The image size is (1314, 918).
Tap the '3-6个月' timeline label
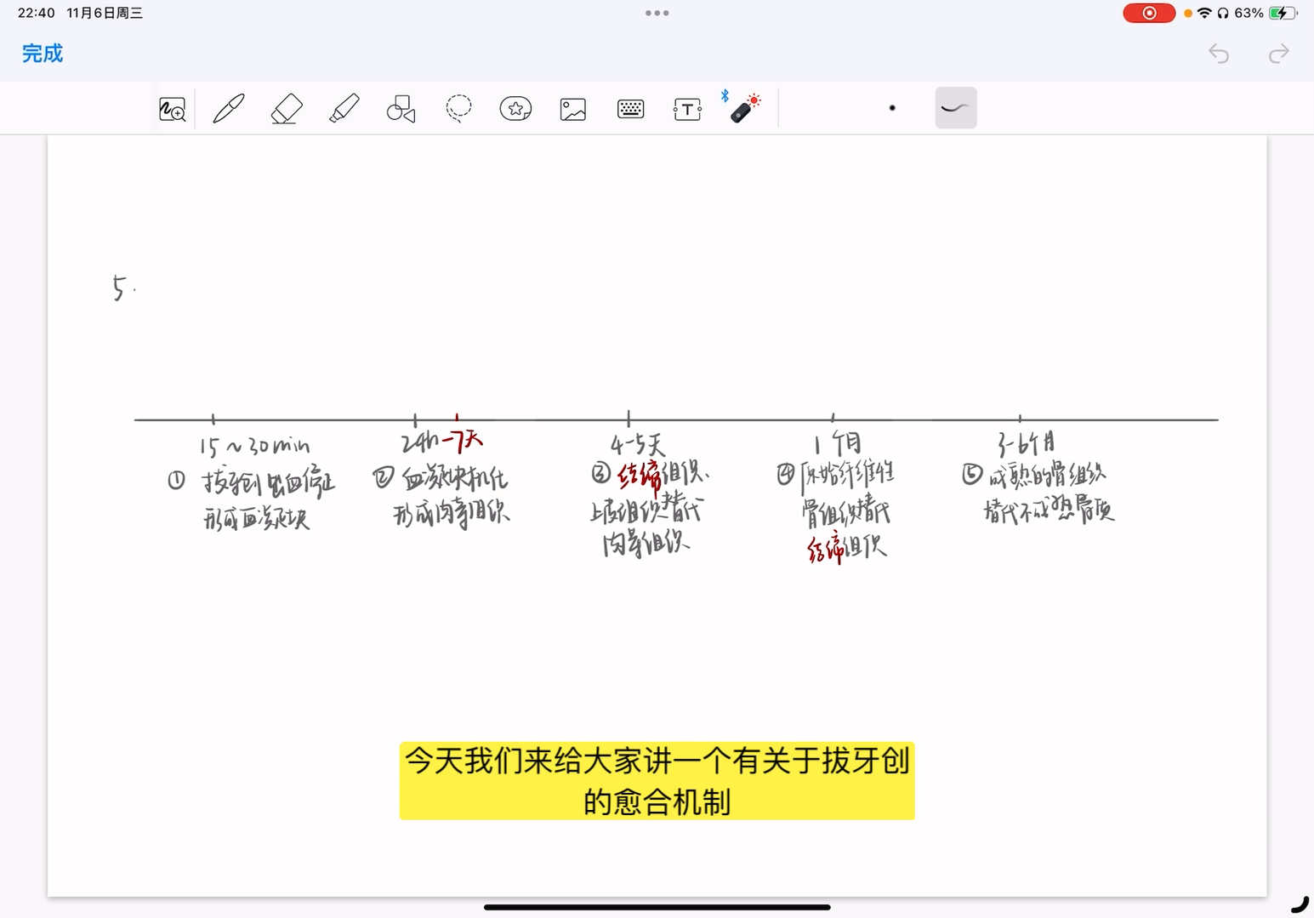1027,442
